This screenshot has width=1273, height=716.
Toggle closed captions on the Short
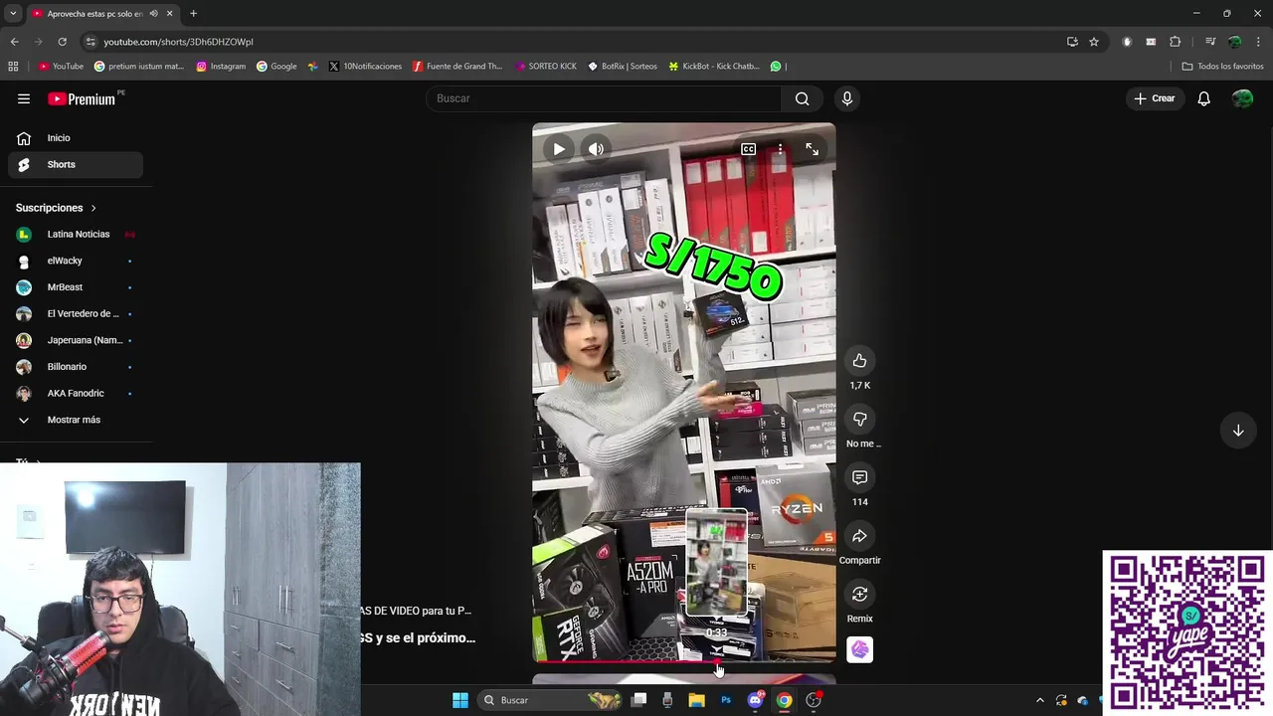[748, 149]
